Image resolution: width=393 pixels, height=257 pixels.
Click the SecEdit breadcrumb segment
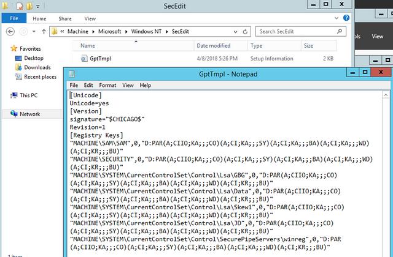(180, 31)
